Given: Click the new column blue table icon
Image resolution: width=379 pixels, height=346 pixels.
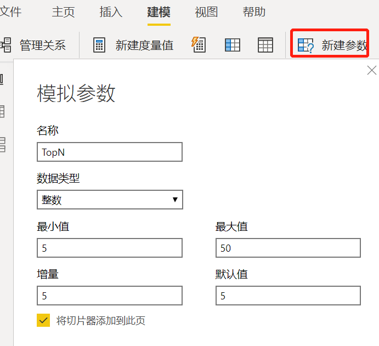Looking at the screenshot, I should tap(233, 45).
